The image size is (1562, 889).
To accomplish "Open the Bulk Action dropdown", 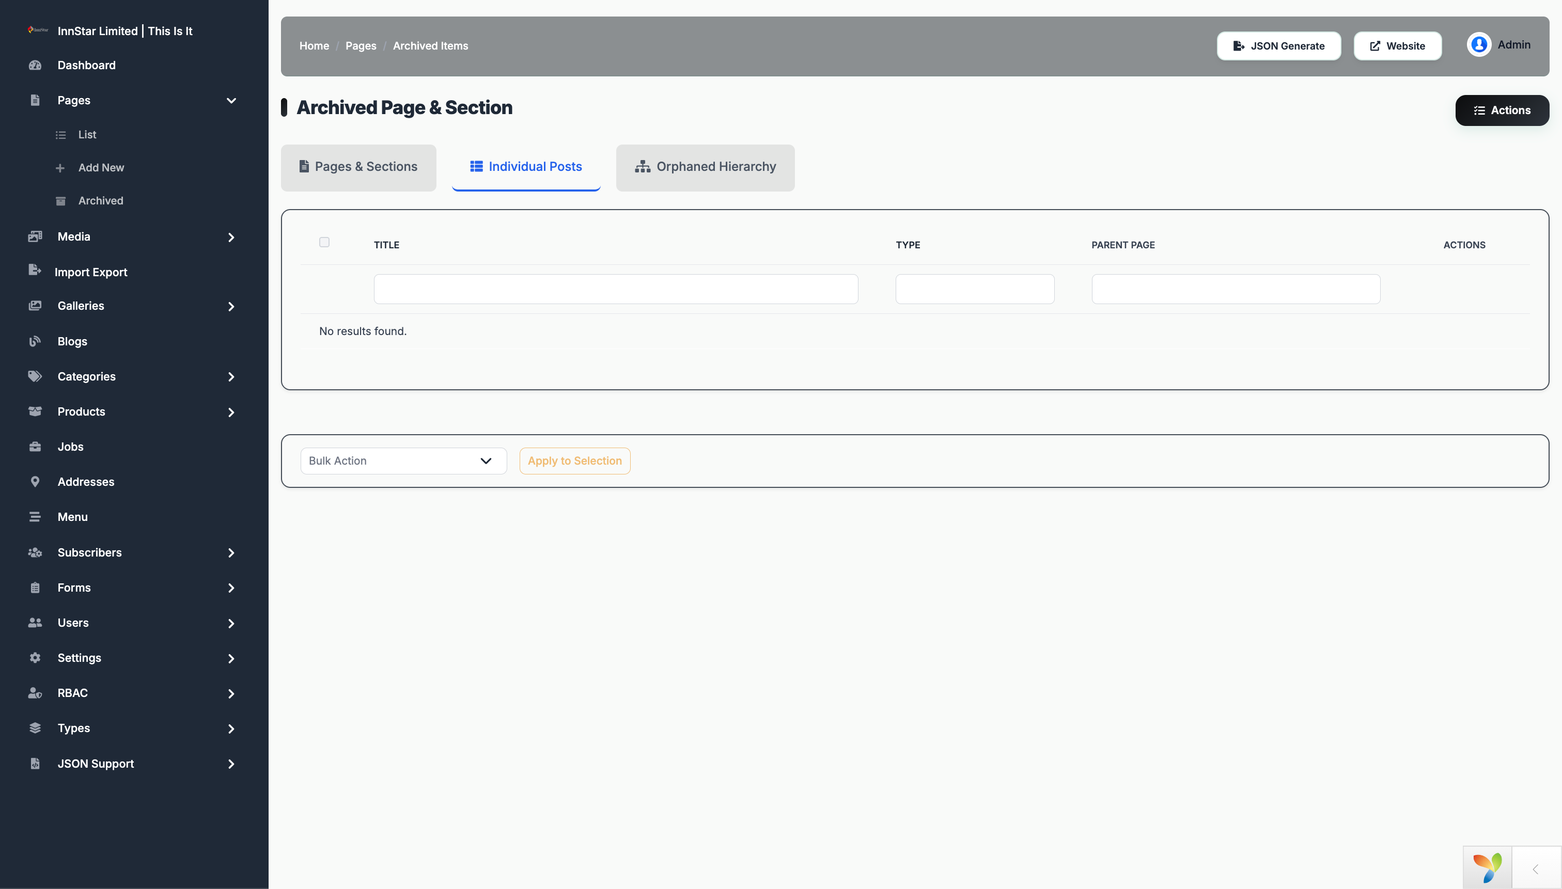I will (403, 461).
